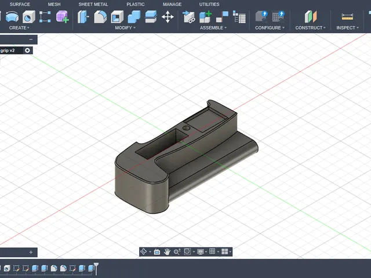Image resolution: width=371 pixels, height=278 pixels.
Task: Open the MODIFY dropdown menu
Action: click(x=125, y=28)
